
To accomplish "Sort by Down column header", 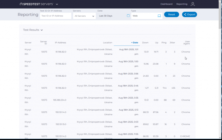I will (145, 42).
